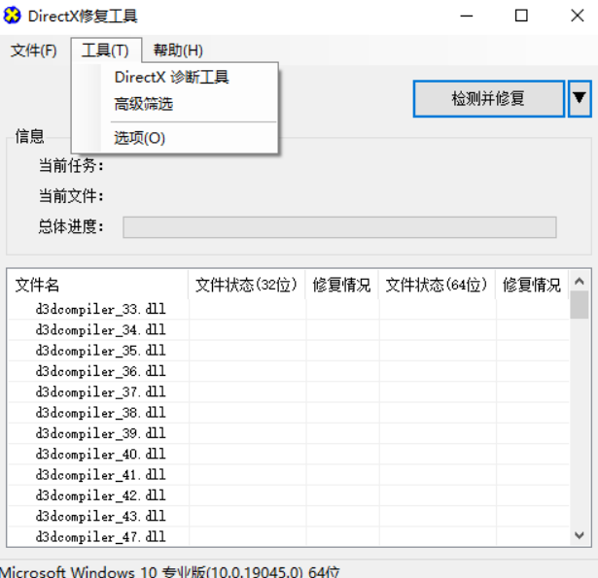Click the file list scroll down arrow
The image size is (598, 578).
coord(580,535)
